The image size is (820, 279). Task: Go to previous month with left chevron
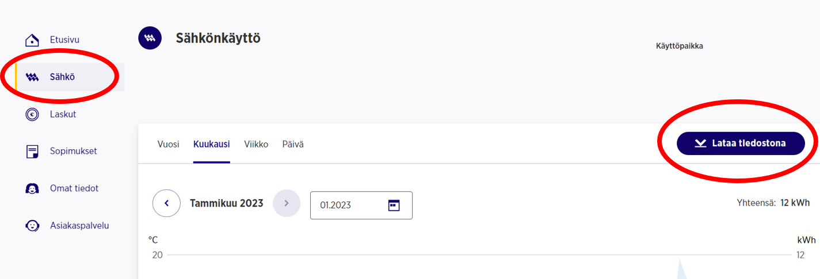tap(166, 203)
